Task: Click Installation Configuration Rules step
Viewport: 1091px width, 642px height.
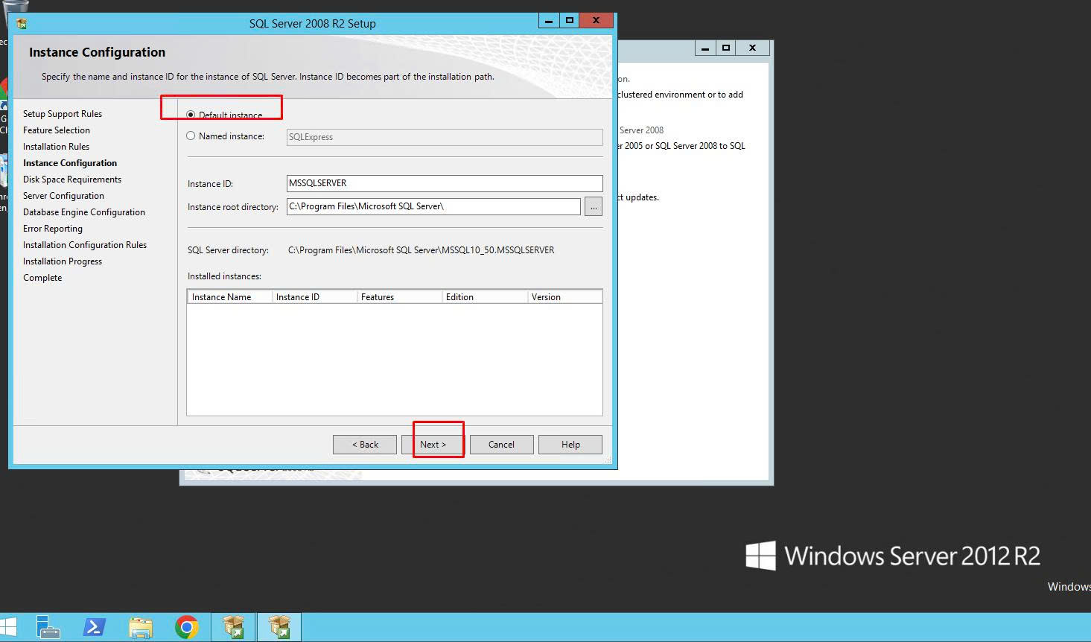Action: click(x=85, y=245)
